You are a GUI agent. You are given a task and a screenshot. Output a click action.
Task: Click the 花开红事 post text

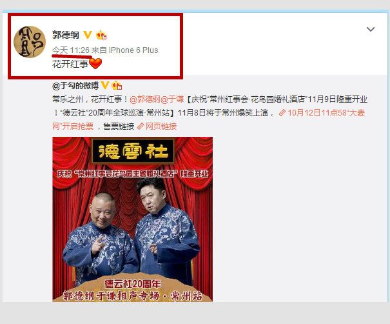[70, 64]
